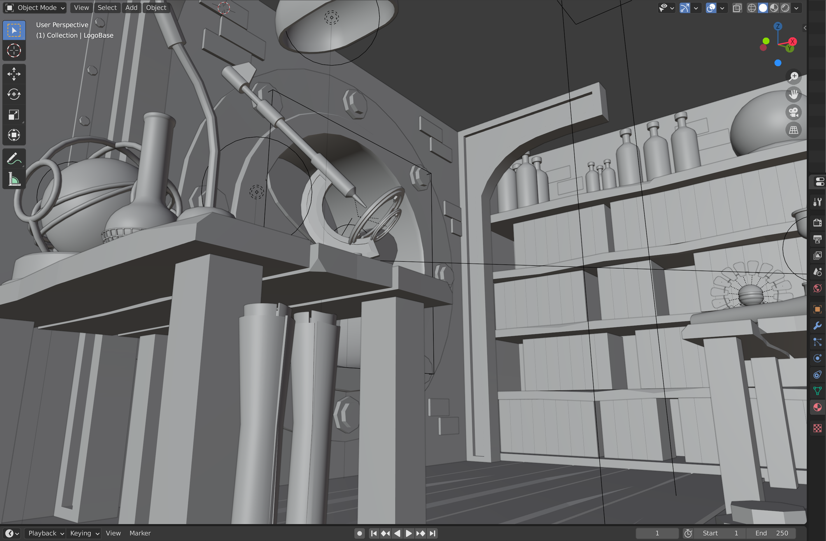Activate the 3D Cursor tool
This screenshot has width=826, height=541.
[14, 51]
